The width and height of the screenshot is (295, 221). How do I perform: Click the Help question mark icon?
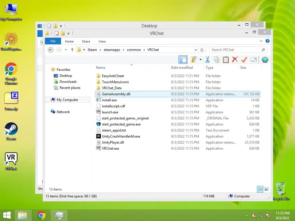[x=268, y=41]
